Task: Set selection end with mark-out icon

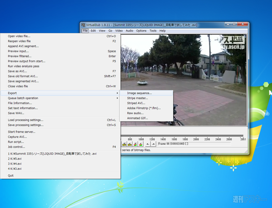Action: pos(153,144)
